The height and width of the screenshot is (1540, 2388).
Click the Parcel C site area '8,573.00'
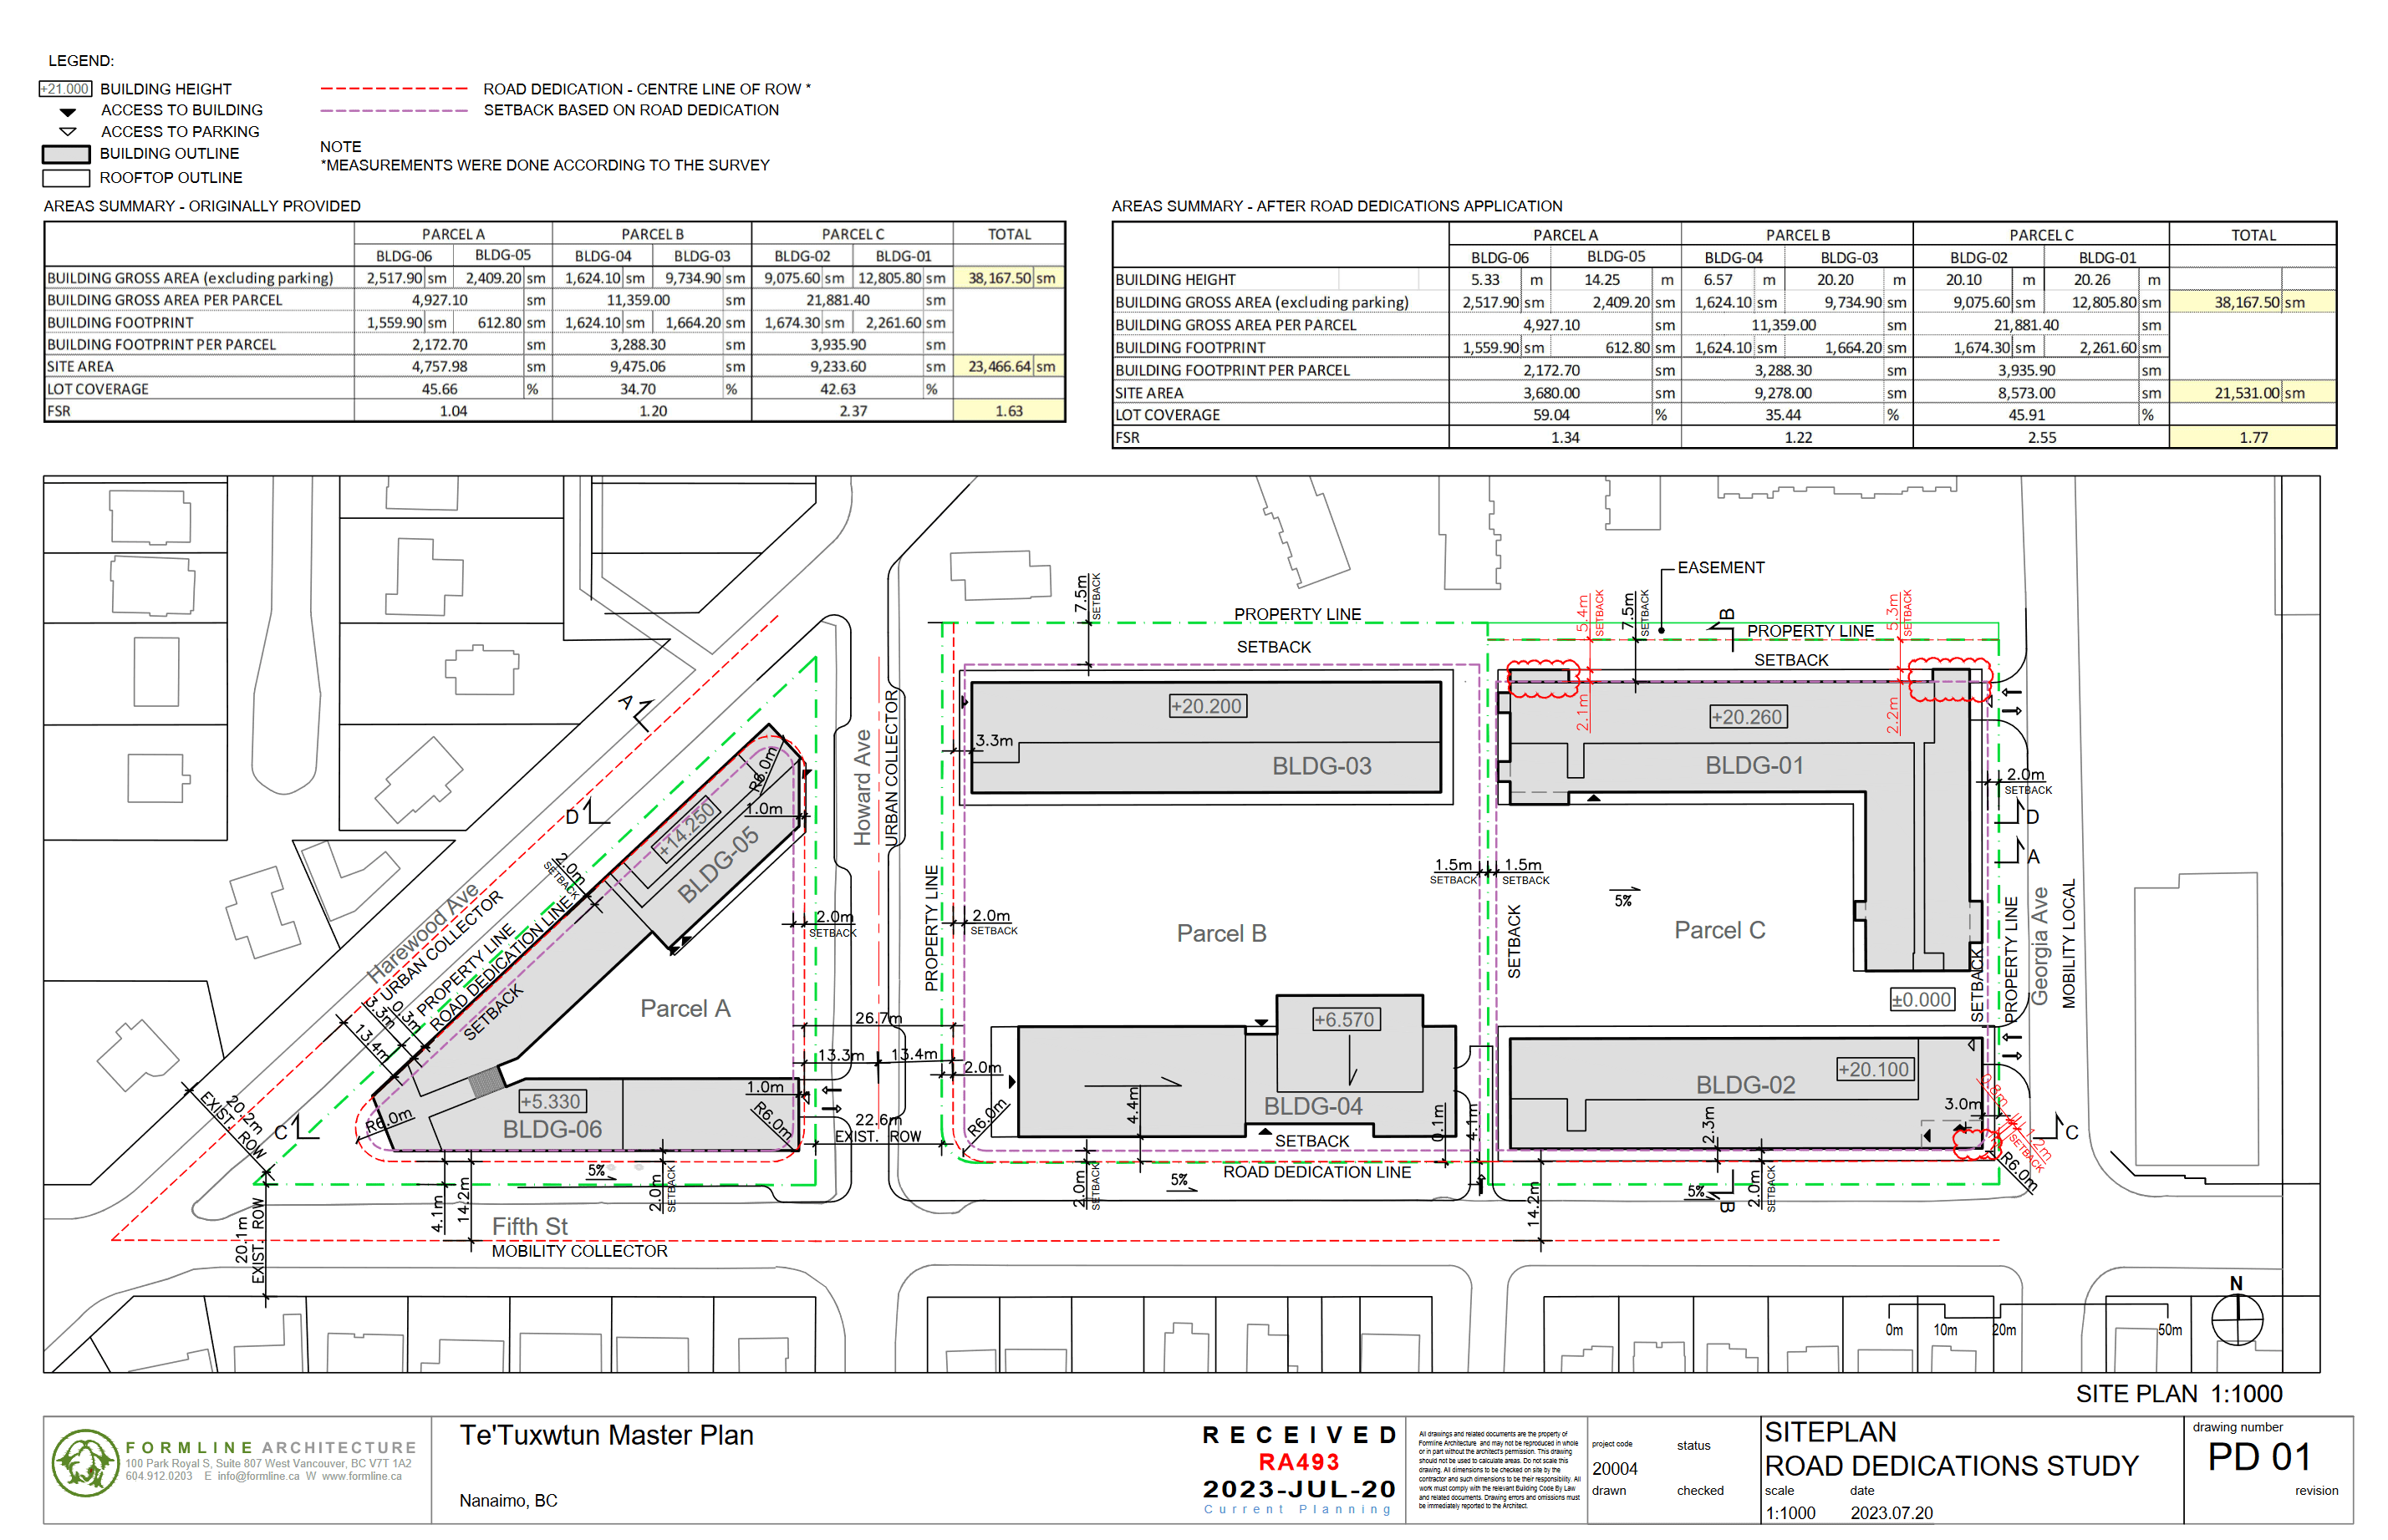point(2026,393)
